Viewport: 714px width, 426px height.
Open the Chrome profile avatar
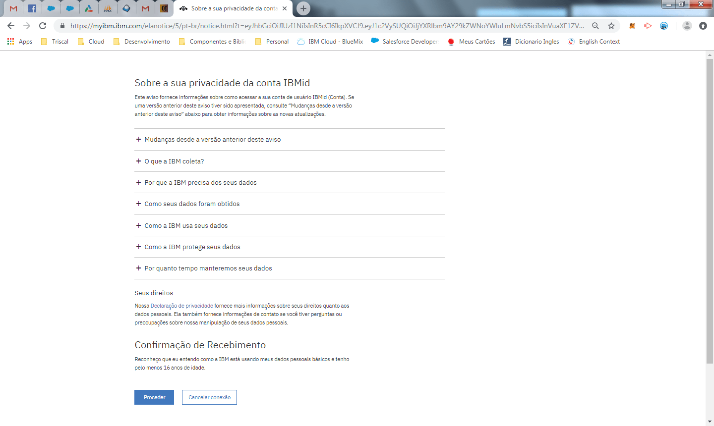tap(687, 26)
